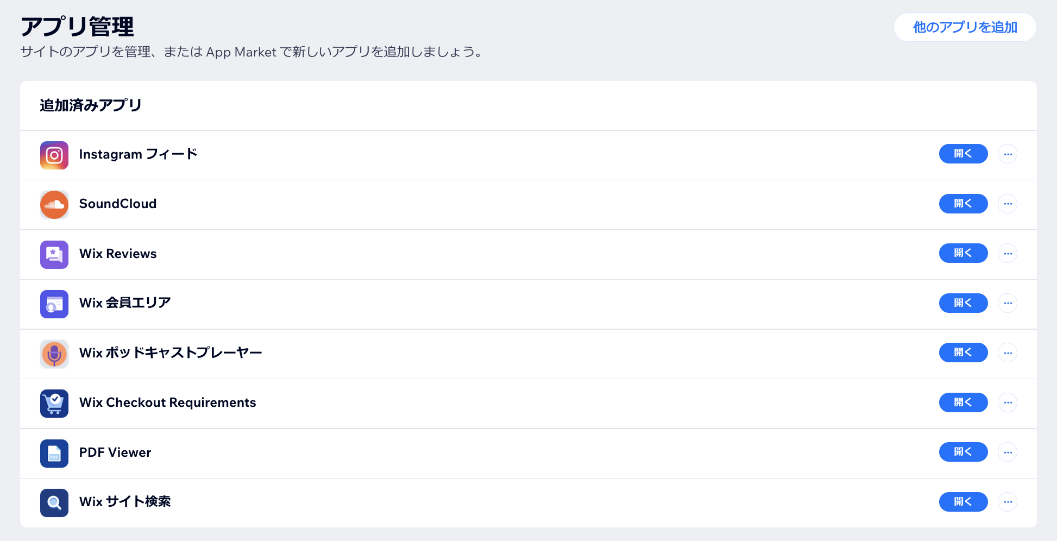Click the Wix ポッドキャストプレーヤー microphone icon
The height and width of the screenshot is (541, 1057).
(x=54, y=354)
